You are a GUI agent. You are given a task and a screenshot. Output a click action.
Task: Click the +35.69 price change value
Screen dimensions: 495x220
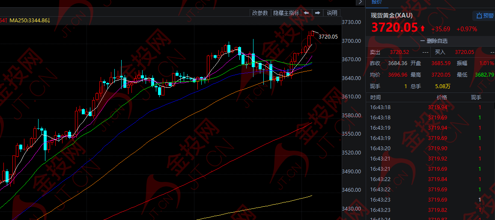point(441,29)
